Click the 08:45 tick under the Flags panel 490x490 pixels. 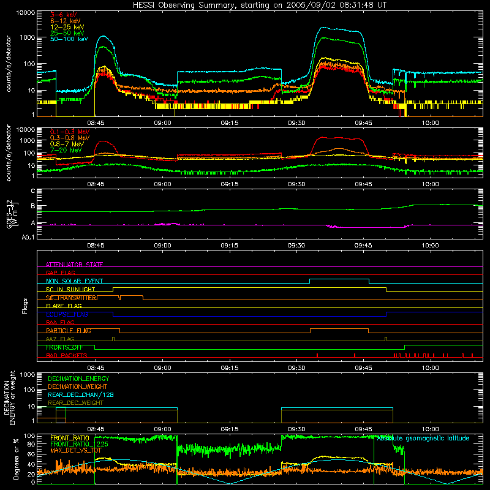click(96, 368)
